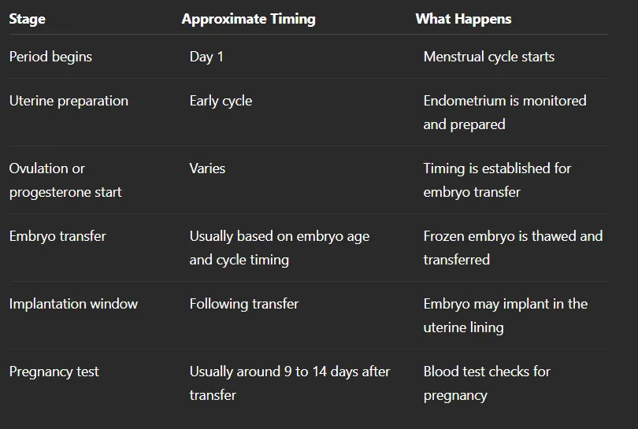
Task: Click Embryo may implant in uterine lining
Action: click(x=506, y=316)
